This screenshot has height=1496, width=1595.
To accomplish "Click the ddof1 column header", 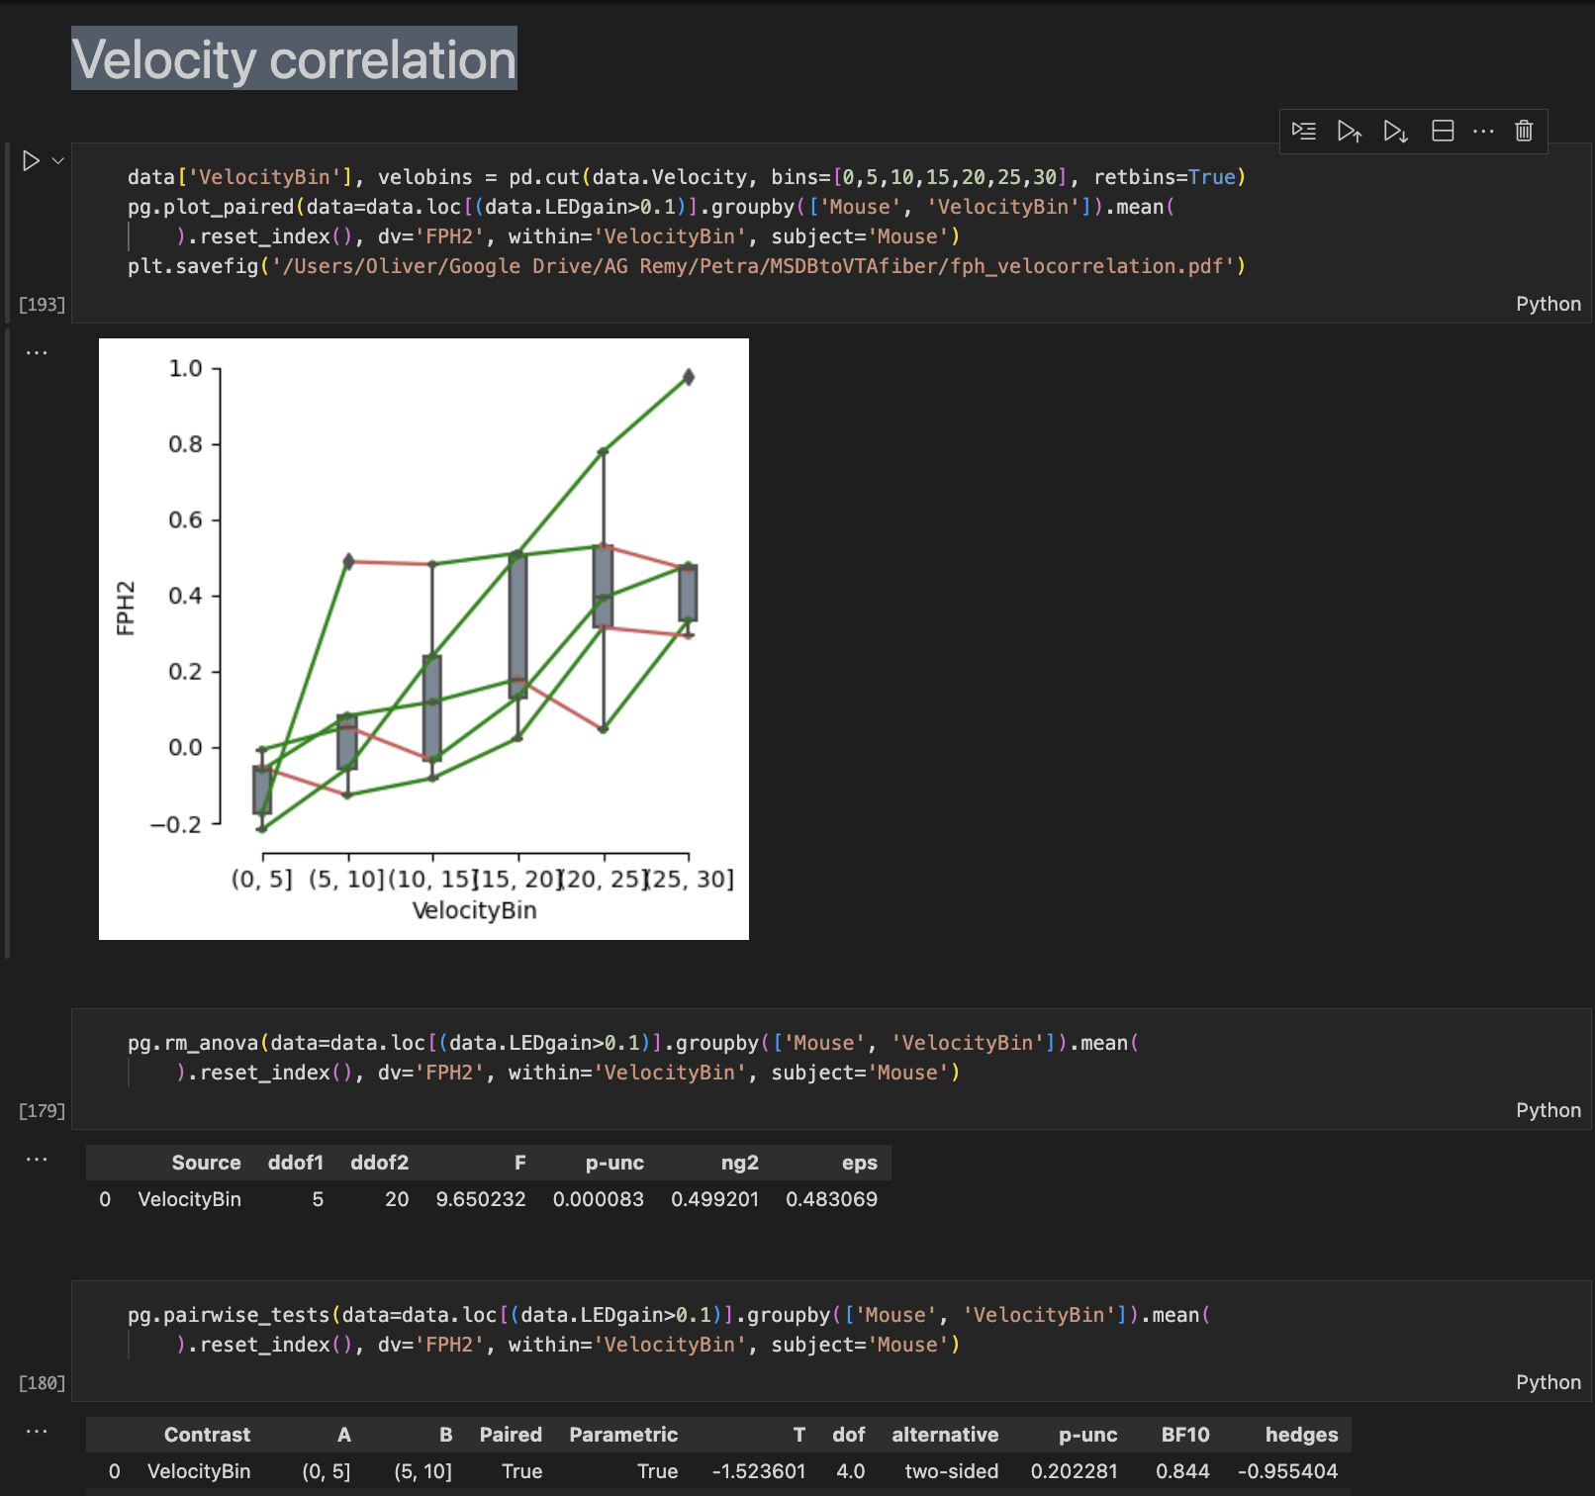I will click(x=296, y=1163).
